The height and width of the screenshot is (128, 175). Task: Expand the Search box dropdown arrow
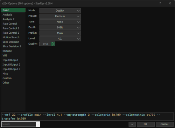[38, 124]
